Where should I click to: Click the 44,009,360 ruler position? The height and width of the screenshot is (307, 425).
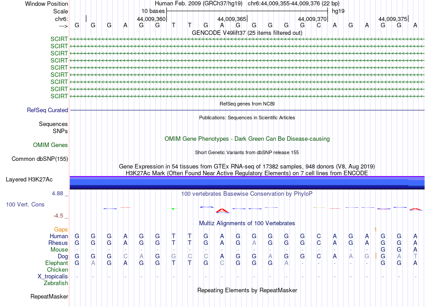tap(151, 19)
